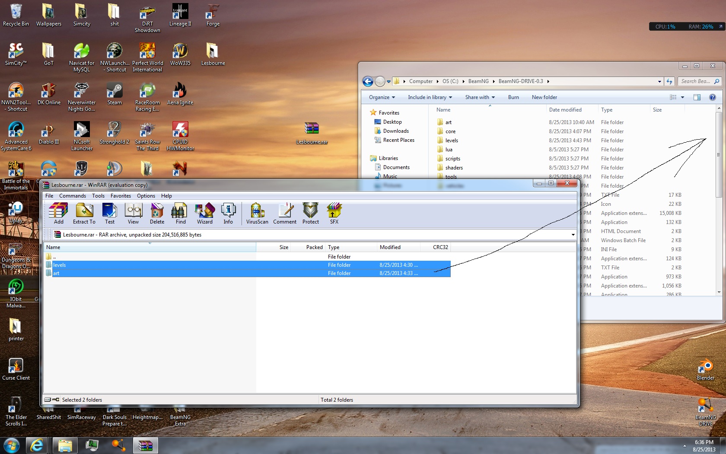Select Desktop in Explorer Favorites
The width and height of the screenshot is (726, 454).
tap(392, 122)
